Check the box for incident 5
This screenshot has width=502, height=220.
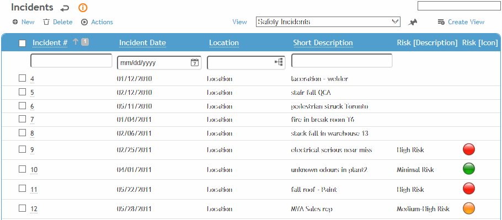[22, 92]
